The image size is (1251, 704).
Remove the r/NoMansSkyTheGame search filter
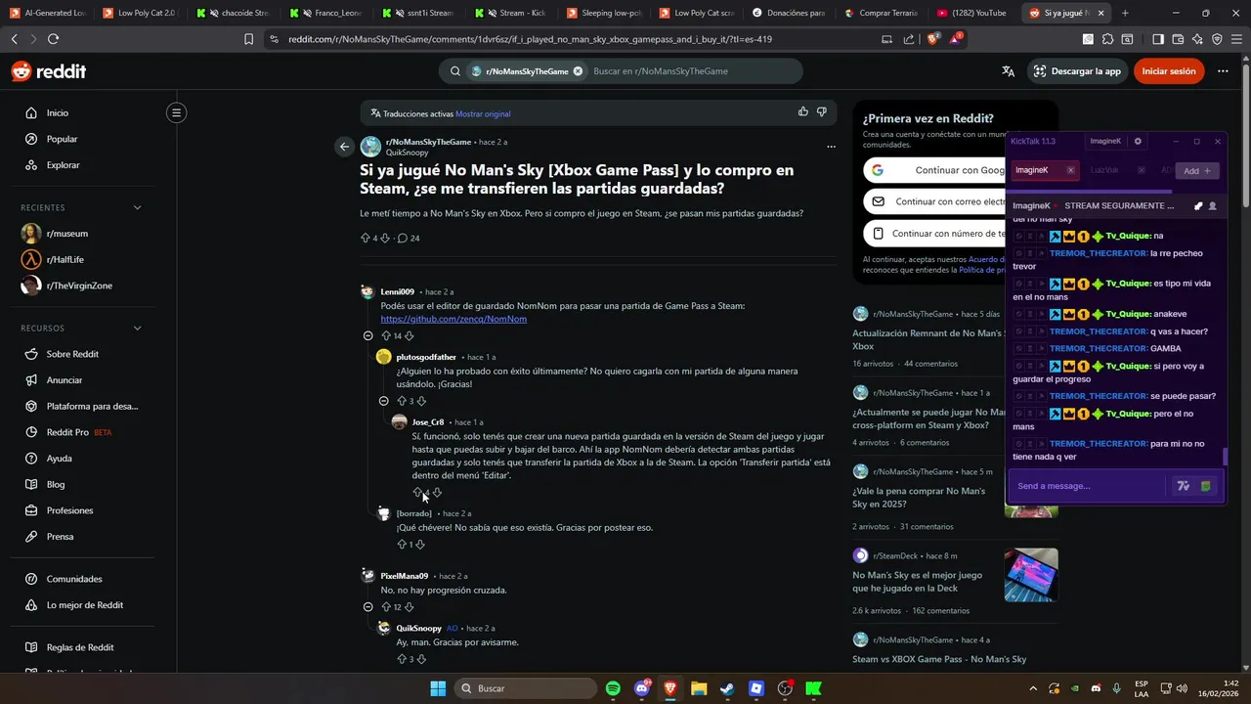tap(578, 71)
